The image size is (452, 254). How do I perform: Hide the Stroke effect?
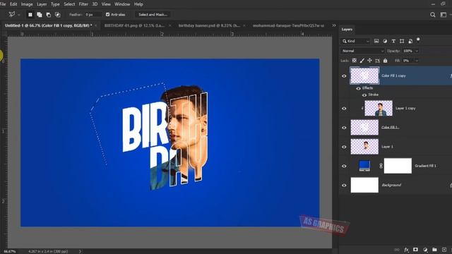point(364,95)
